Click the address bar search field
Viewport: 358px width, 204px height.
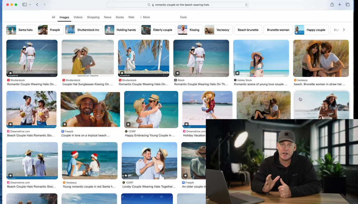pyautogui.click(x=178, y=5)
